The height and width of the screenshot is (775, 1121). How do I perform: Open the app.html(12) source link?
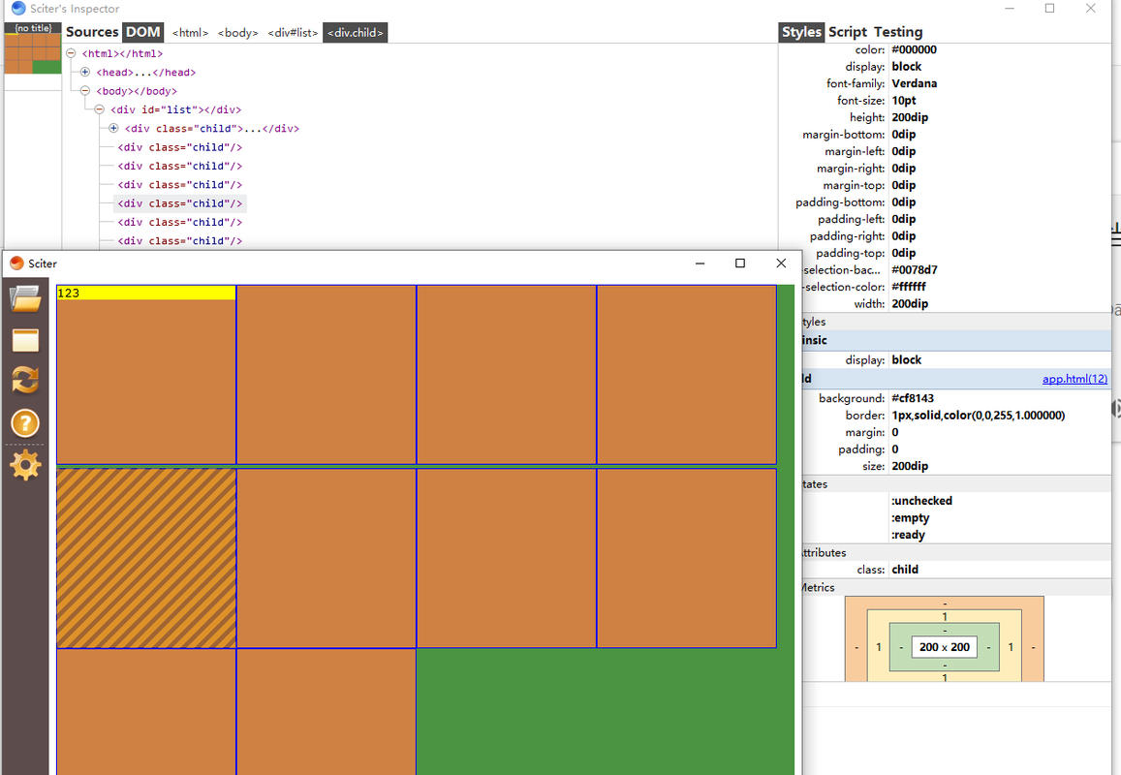pos(1074,379)
